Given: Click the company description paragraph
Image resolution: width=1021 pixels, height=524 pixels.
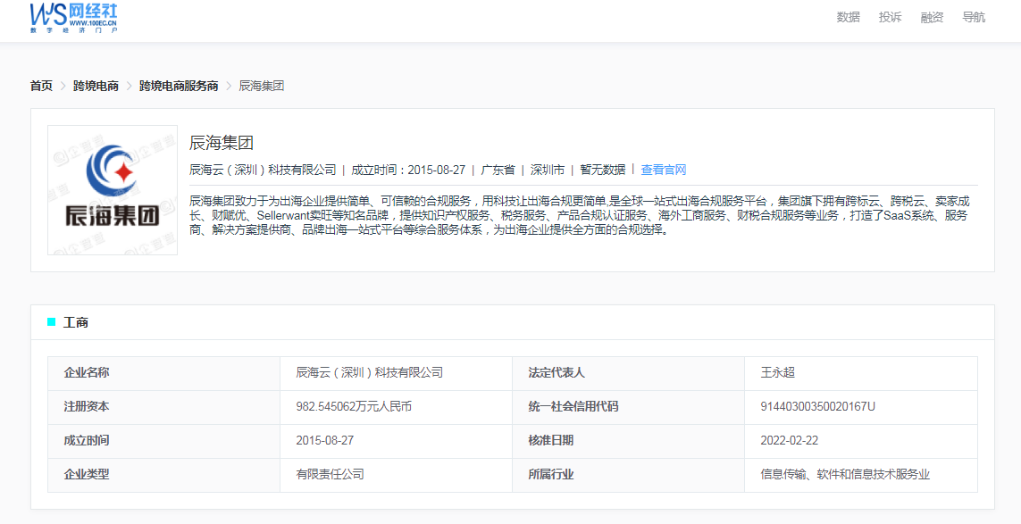Looking at the screenshot, I should (x=582, y=215).
